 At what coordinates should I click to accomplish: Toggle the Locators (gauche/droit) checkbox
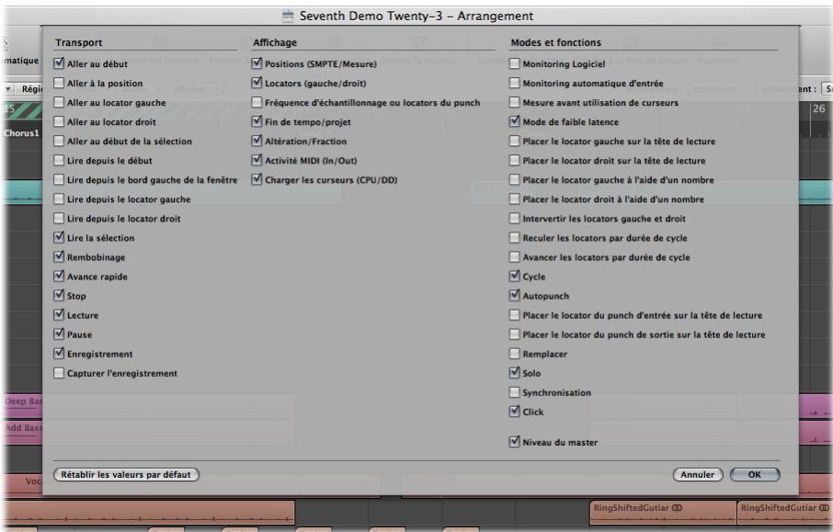click(x=257, y=84)
